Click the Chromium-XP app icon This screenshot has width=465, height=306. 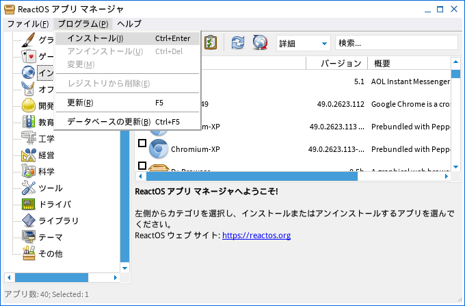(x=159, y=149)
